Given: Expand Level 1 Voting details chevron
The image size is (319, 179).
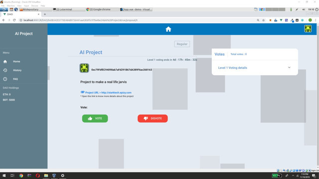Looking at the screenshot, I should [289, 68].
